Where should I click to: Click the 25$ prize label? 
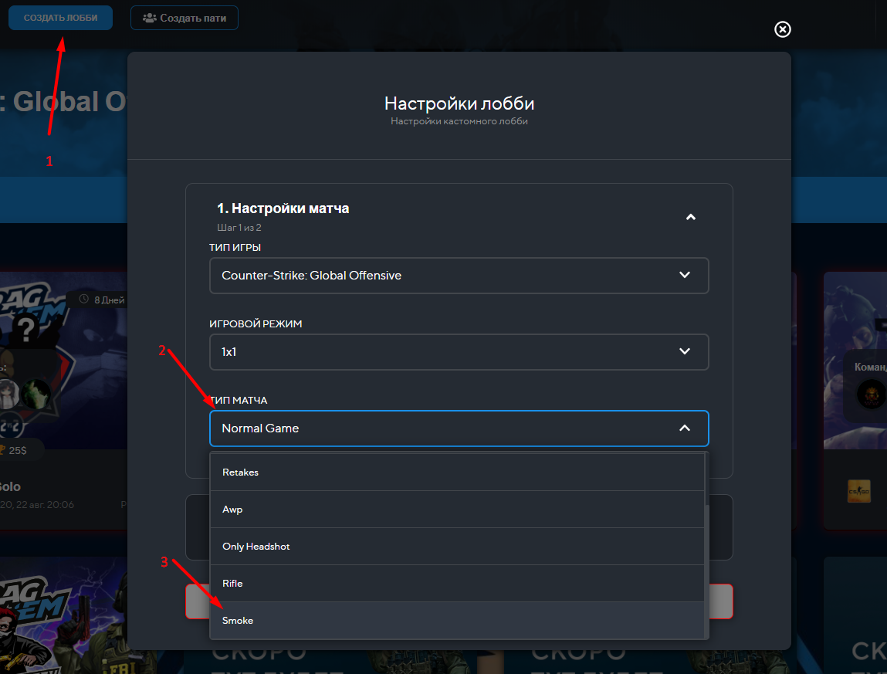coord(18,450)
